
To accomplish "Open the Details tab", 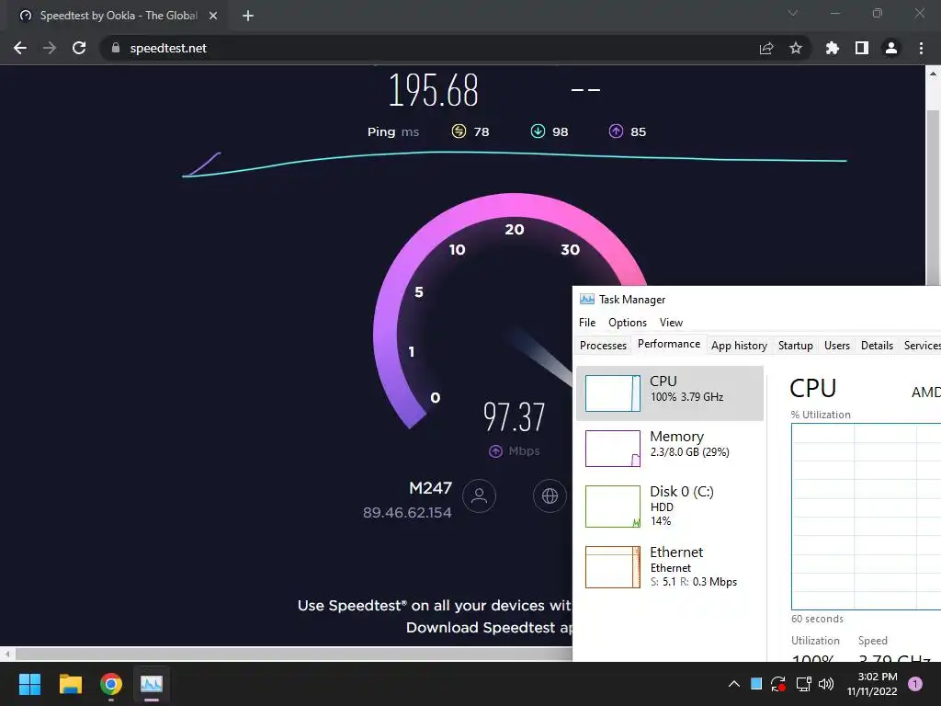I will [877, 346].
